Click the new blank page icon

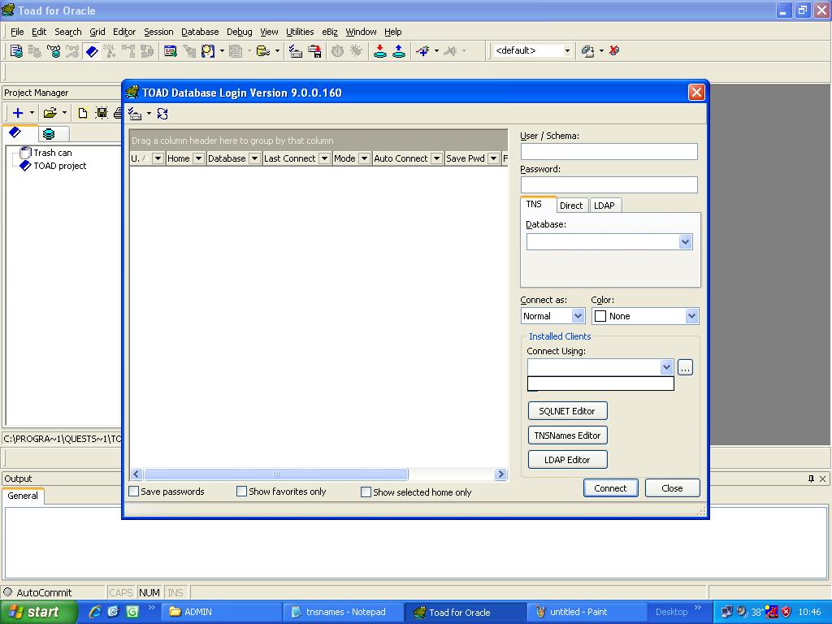click(x=83, y=113)
